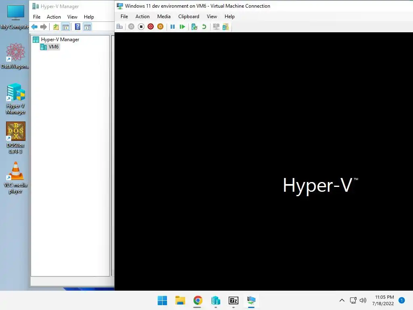
Task: Open View menu in Virtual Machine Connection
Action: 212,16
